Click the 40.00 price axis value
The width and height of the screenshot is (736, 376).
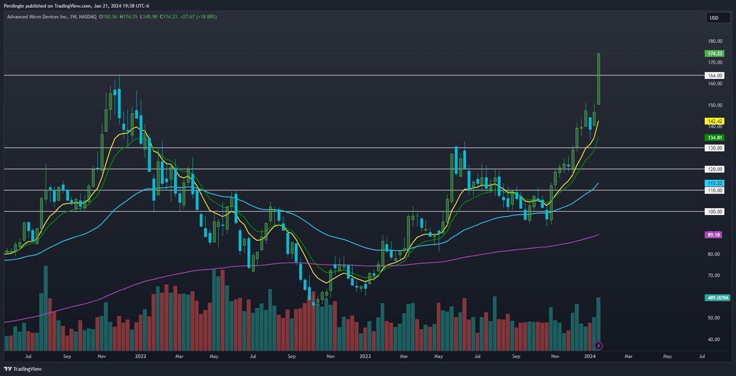[x=714, y=339]
